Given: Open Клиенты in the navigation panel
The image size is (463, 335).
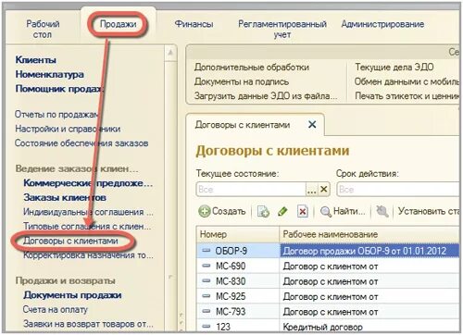Looking at the screenshot, I should (x=36, y=59).
